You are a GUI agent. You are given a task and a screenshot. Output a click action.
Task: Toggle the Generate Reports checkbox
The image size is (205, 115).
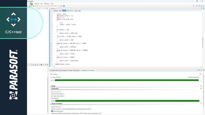[52, 111]
